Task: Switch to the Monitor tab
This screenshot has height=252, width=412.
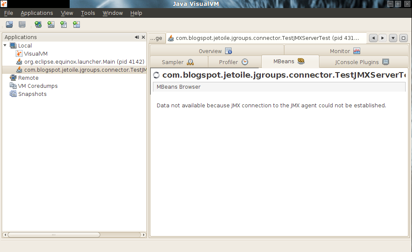Action: 346,51
